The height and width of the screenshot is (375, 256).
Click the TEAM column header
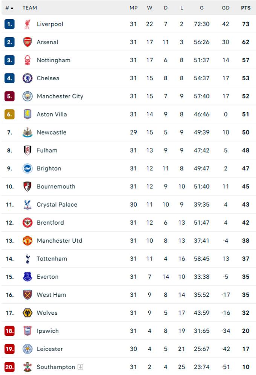(x=30, y=8)
